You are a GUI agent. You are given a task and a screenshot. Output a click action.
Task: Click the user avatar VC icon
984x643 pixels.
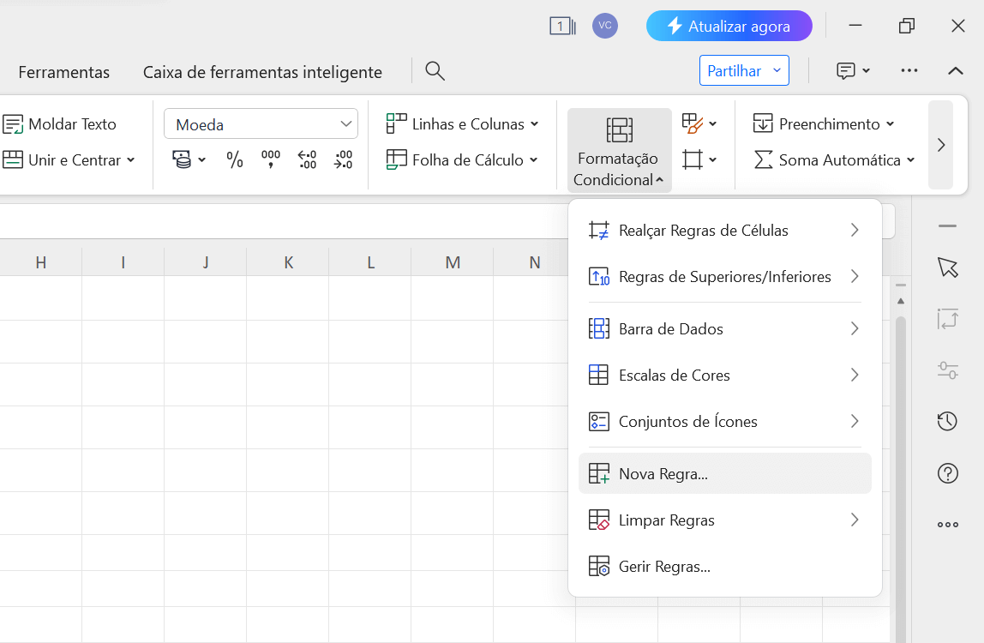tap(605, 26)
